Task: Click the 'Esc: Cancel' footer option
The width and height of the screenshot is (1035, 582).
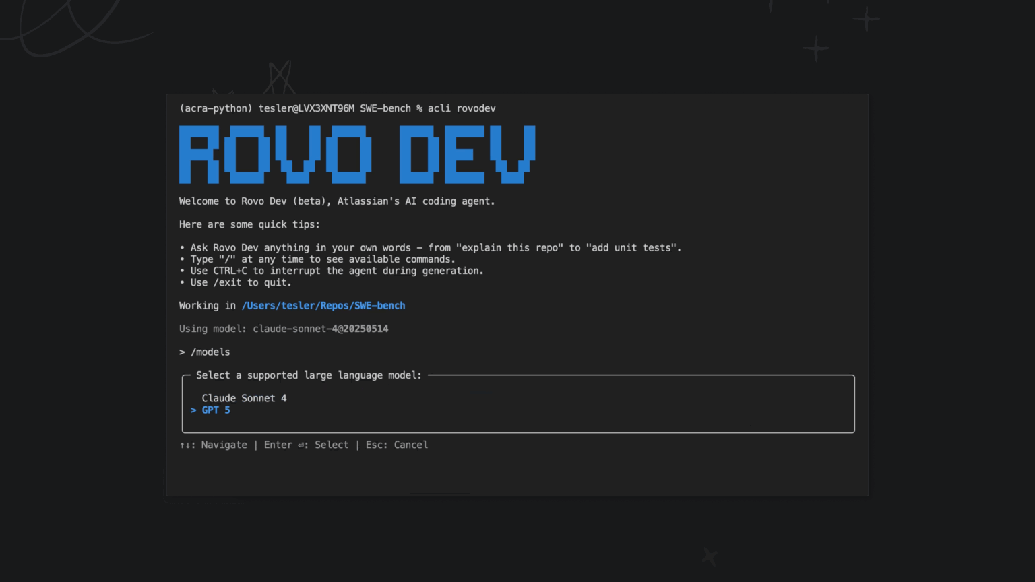Action: pyautogui.click(x=398, y=445)
